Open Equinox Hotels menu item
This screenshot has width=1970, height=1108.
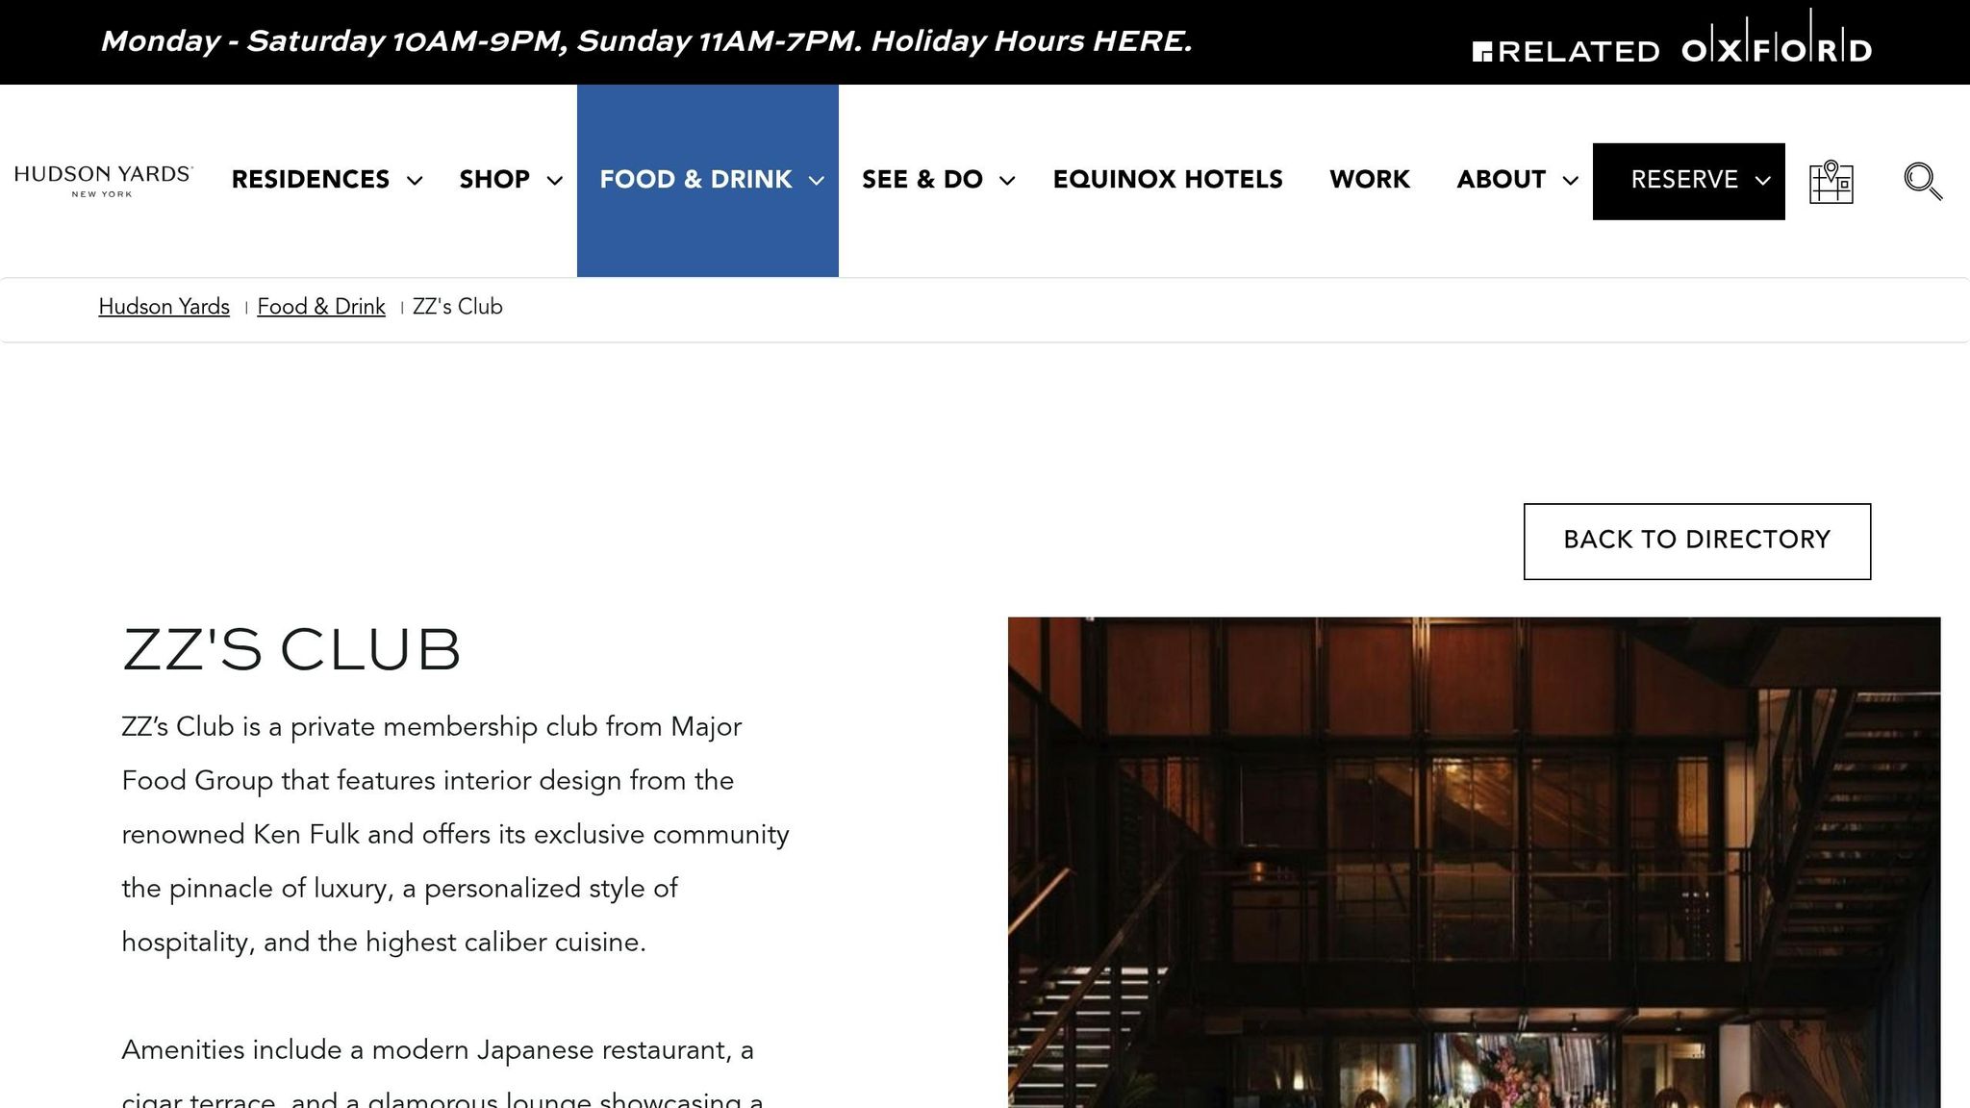[x=1167, y=180]
